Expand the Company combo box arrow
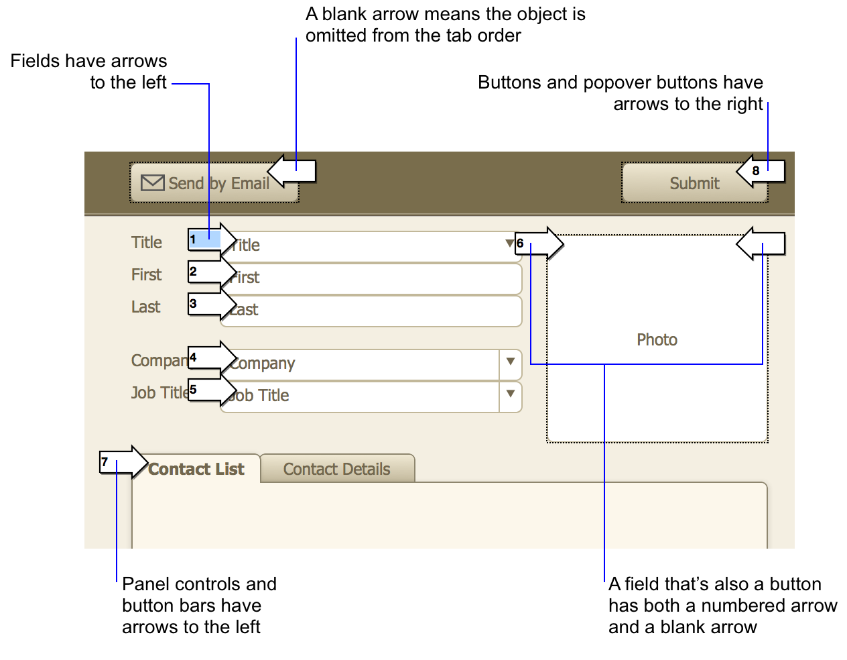Viewport: 847px width, 660px height. (x=510, y=364)
